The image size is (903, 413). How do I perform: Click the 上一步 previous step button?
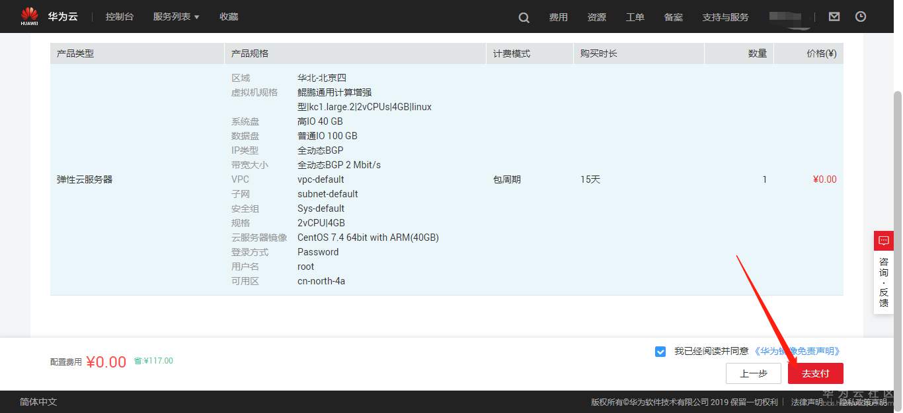tap(754, 373)
